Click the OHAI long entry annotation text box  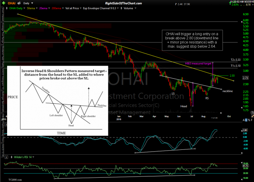(192, 40)
